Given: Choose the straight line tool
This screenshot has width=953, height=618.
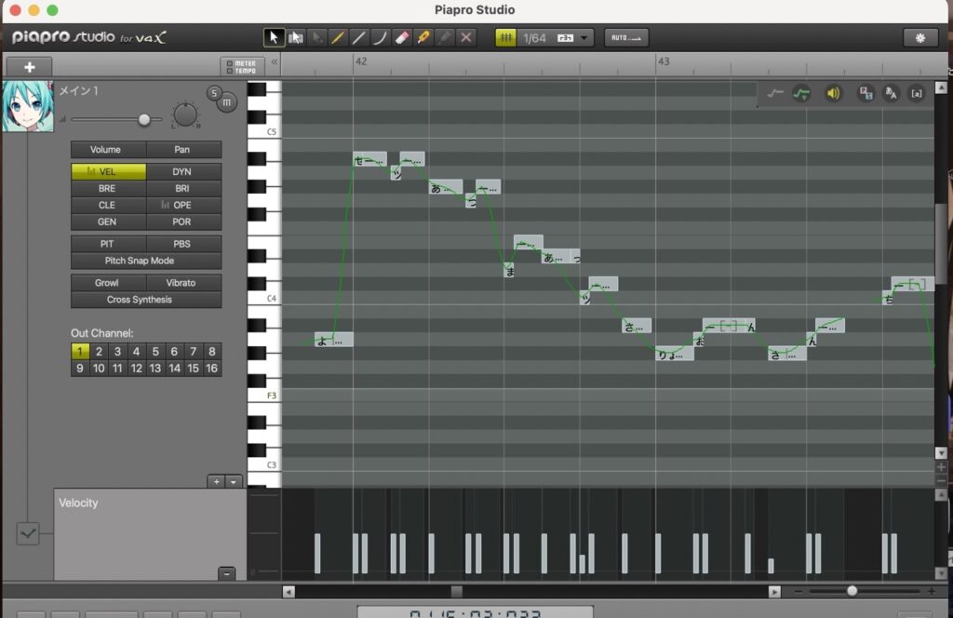Looking at the screenshot, I should [359, 38].
